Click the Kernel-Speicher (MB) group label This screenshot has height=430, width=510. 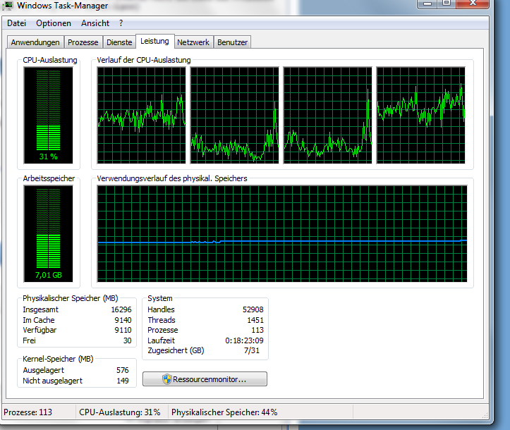[58, 359]
